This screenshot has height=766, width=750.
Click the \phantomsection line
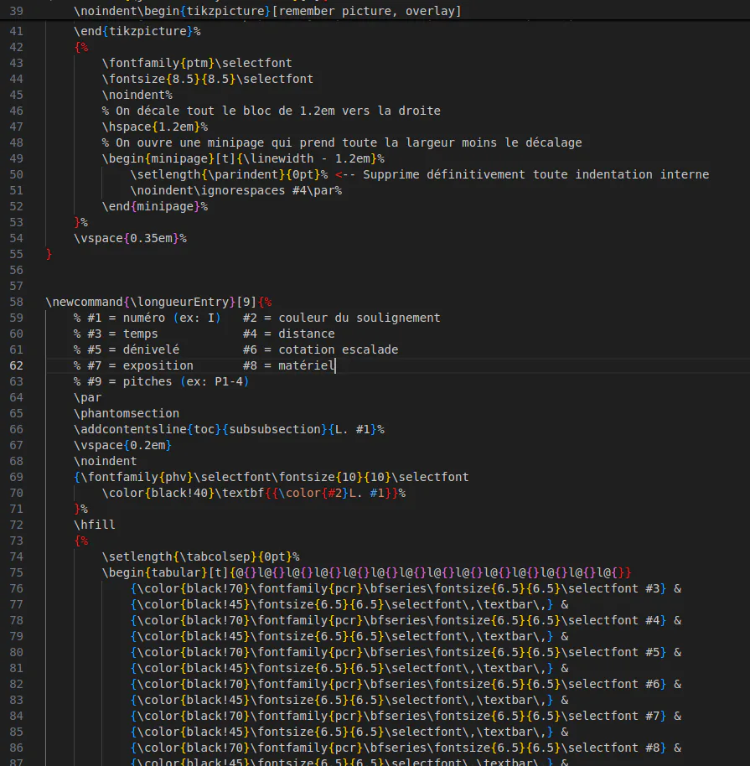point(127,413)
